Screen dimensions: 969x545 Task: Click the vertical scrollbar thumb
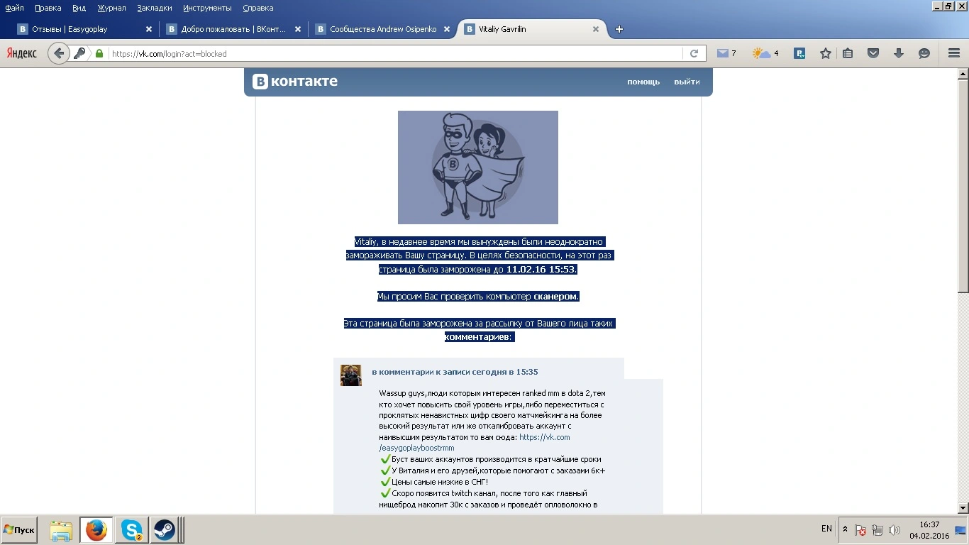click(x=963, y=186)
